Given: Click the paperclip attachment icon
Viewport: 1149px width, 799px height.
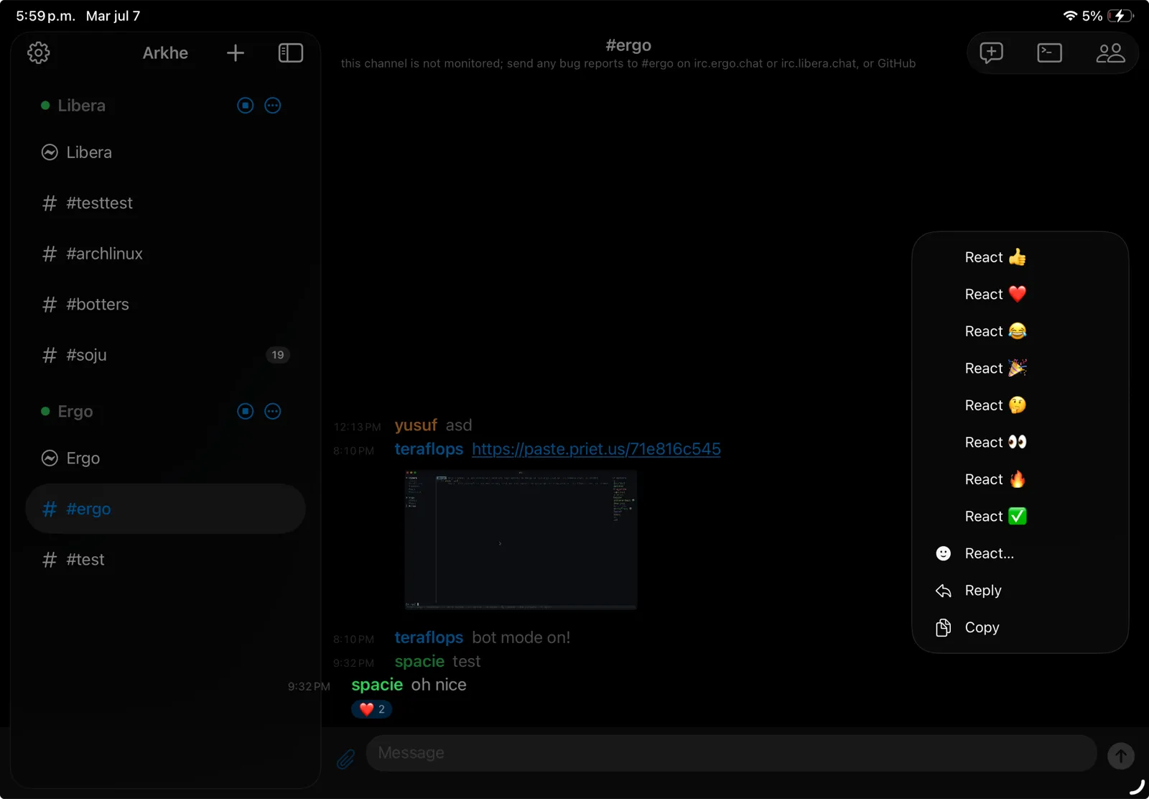Looking at the screenshot, I should [345, 759].
